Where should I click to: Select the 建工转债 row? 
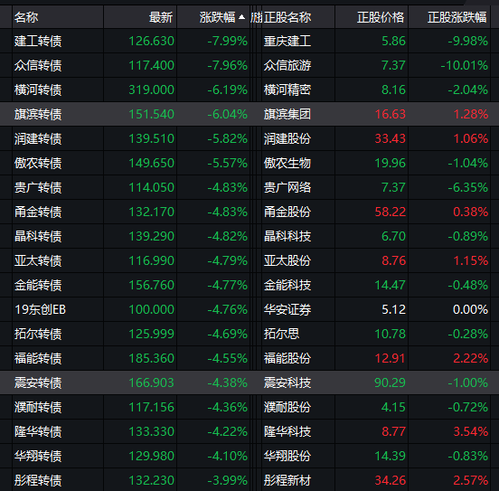(249, 41)
